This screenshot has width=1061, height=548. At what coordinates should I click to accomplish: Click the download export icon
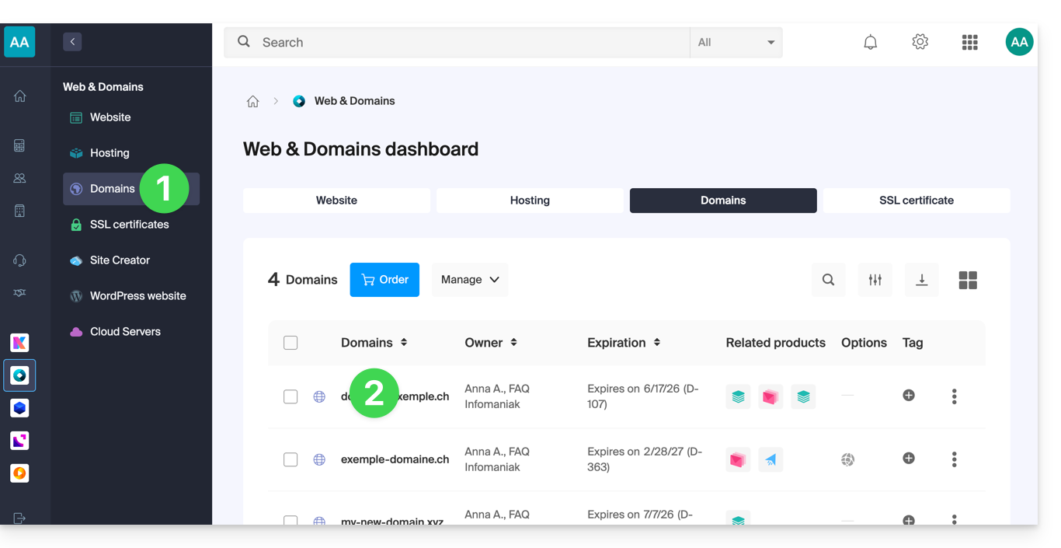tap(921, 280)
